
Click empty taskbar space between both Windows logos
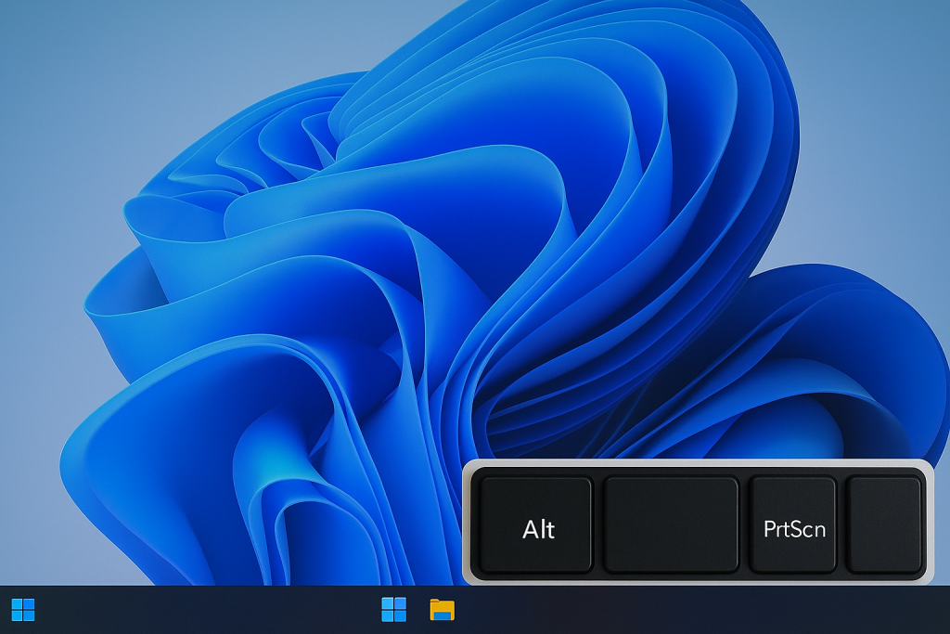[x=204, y=610]
